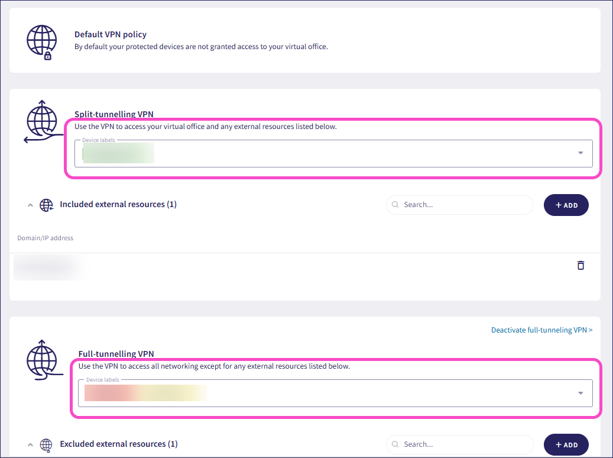
Task: Open Split-tunnelling Device labels dropdown arrow
Action: 580,153
